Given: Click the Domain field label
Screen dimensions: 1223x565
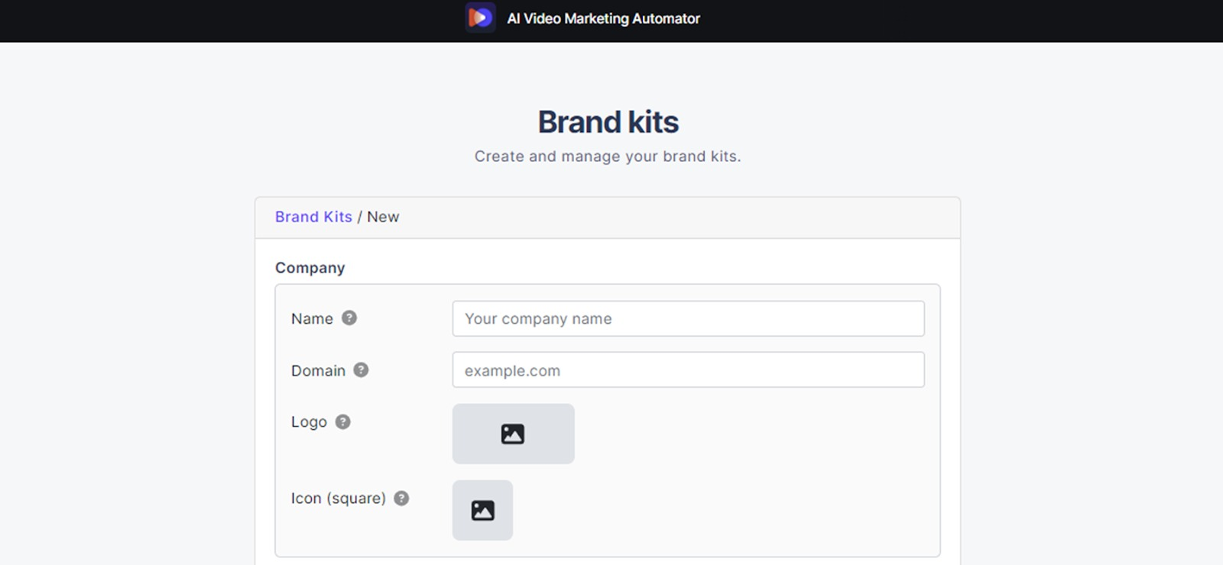Looking at the screenshot, I should pyautogui.click(x=318, y=371).
